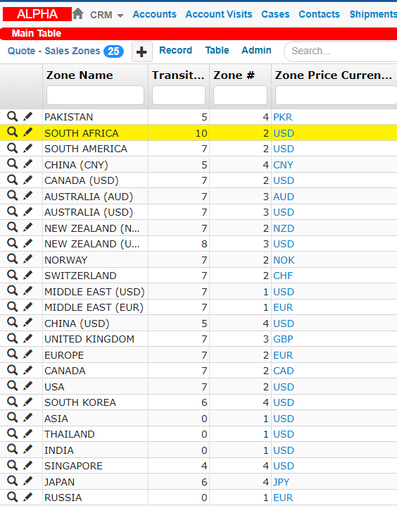397x506 pixels.
Task: Open the GBP currency link
Action: click(x=283, y=339)
